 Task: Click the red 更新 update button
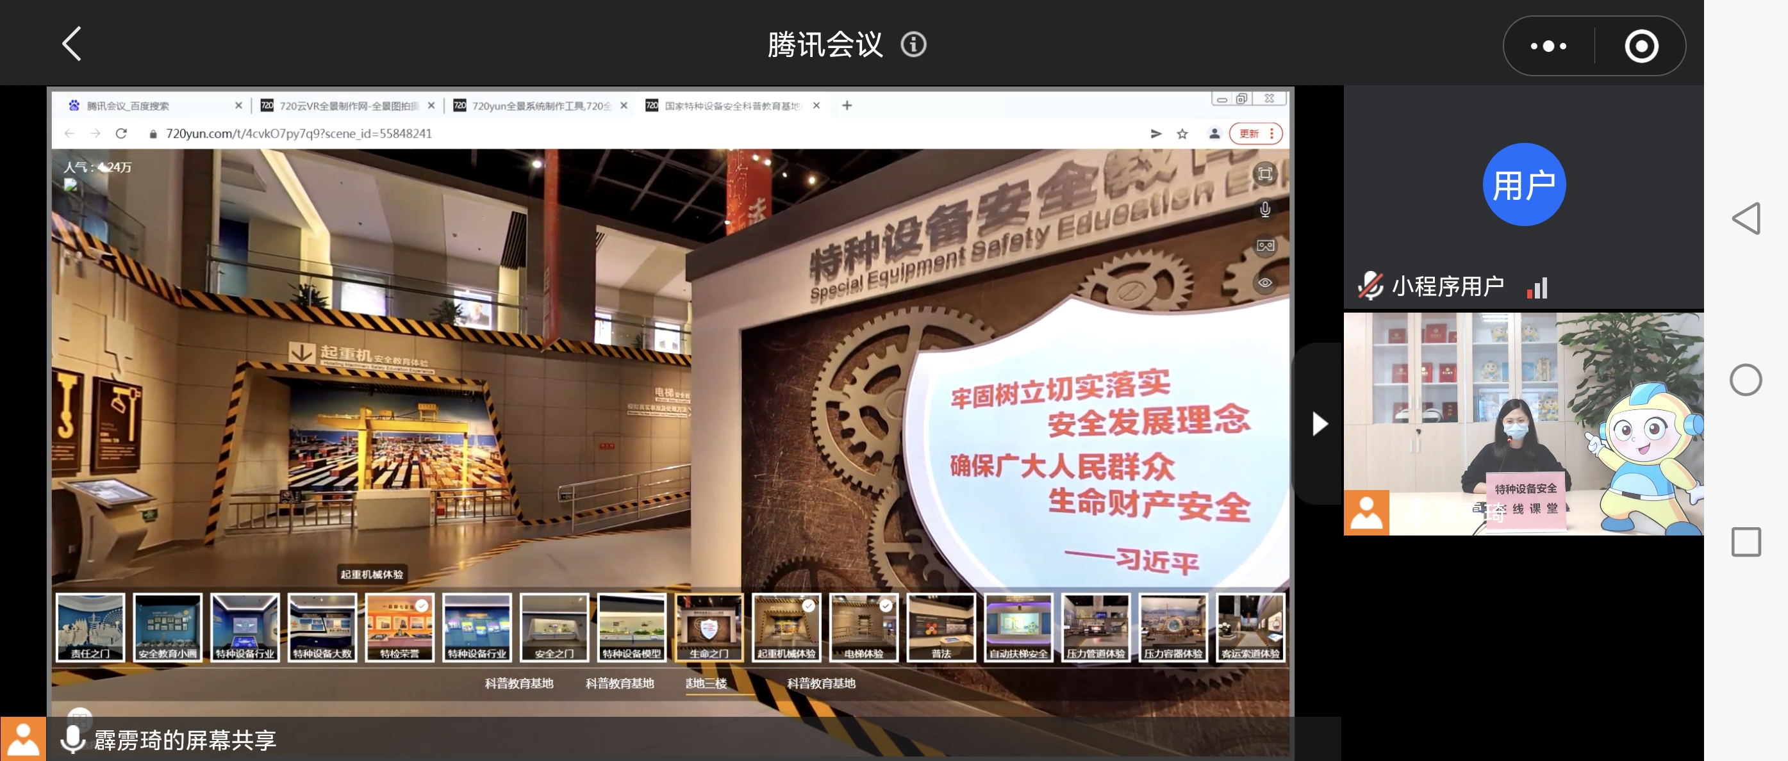1255,134
